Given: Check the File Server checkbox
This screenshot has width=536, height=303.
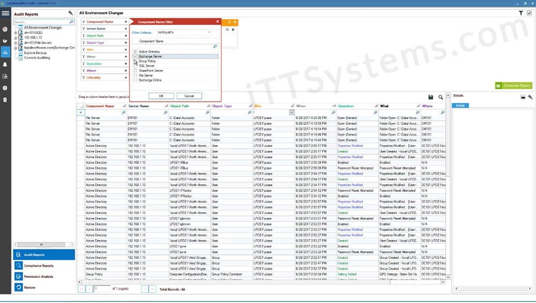Looking at the screenshot, I should [x=136, y=75].
